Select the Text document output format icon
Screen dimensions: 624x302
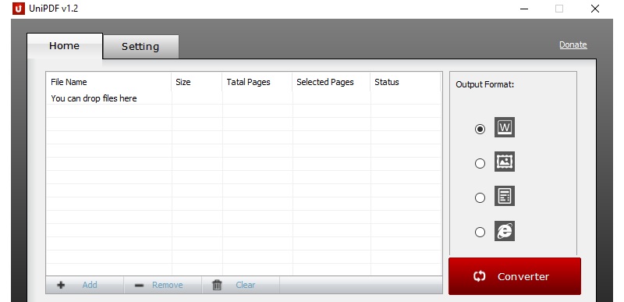[505, 196]
